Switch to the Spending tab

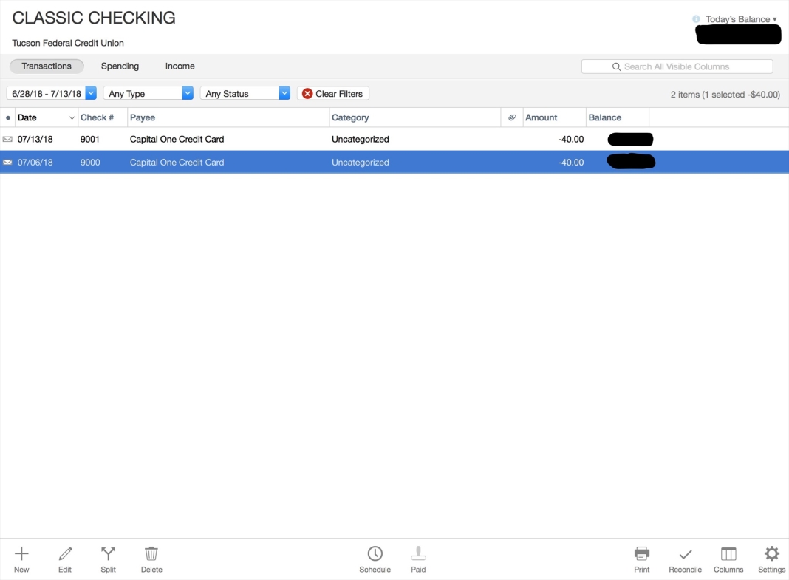tap(120, 66)
